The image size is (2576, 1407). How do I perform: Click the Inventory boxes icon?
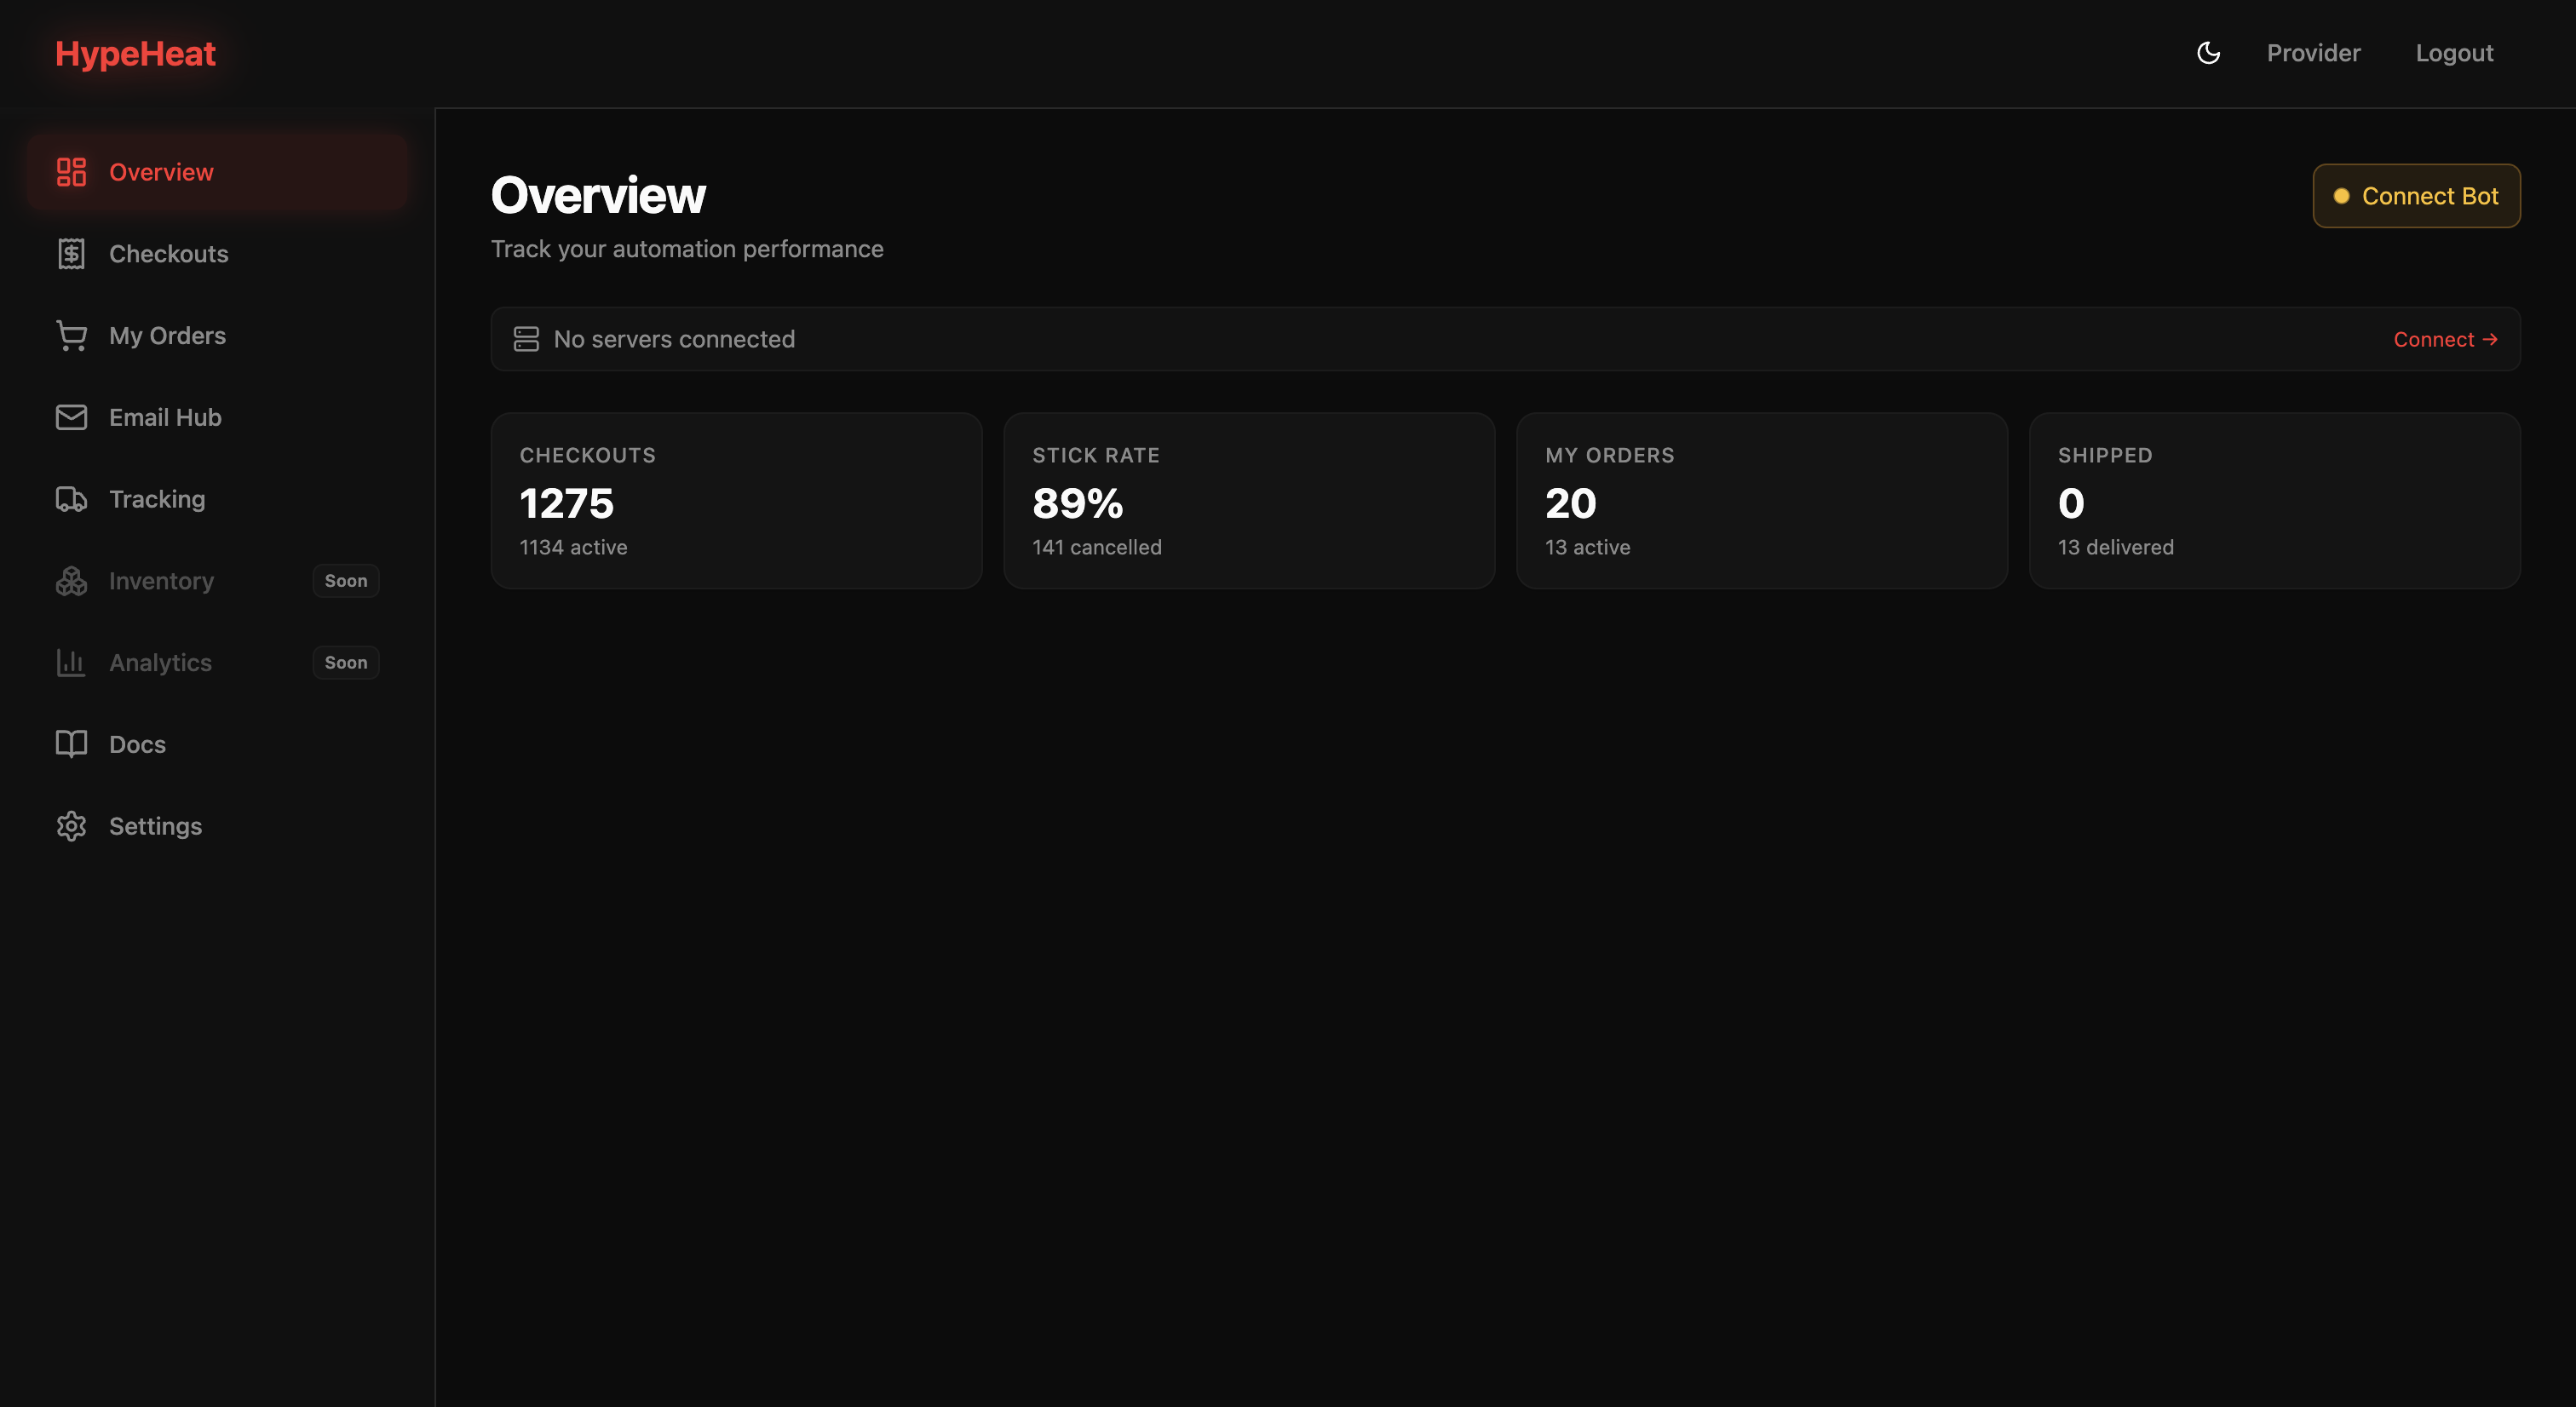[x=71, y=581]
